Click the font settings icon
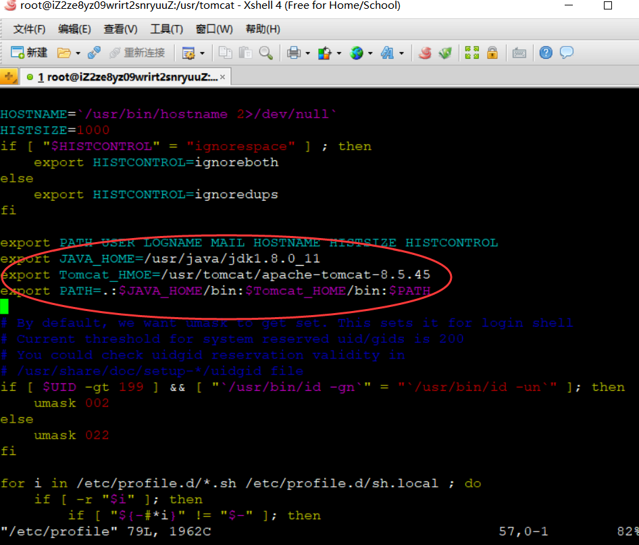Viewport: 639px width, 545px height. coord(387,53)
